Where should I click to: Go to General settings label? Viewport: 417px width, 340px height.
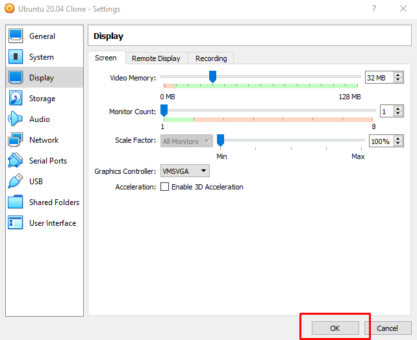42,36
